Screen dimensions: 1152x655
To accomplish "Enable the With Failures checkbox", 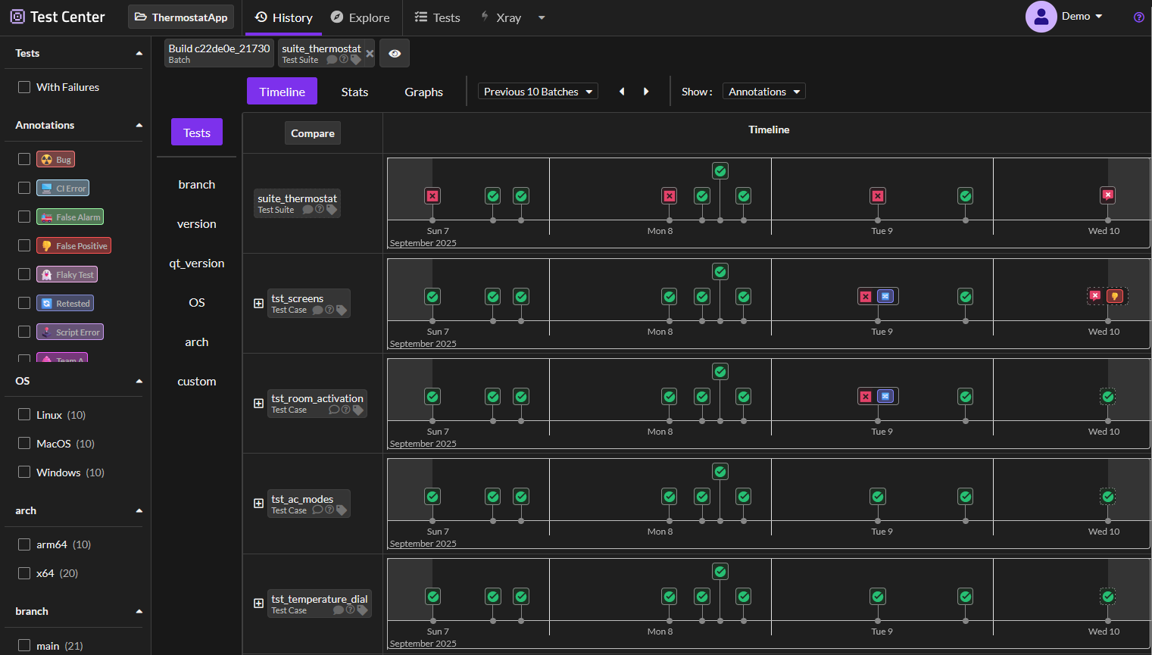I will coord(24,87).
